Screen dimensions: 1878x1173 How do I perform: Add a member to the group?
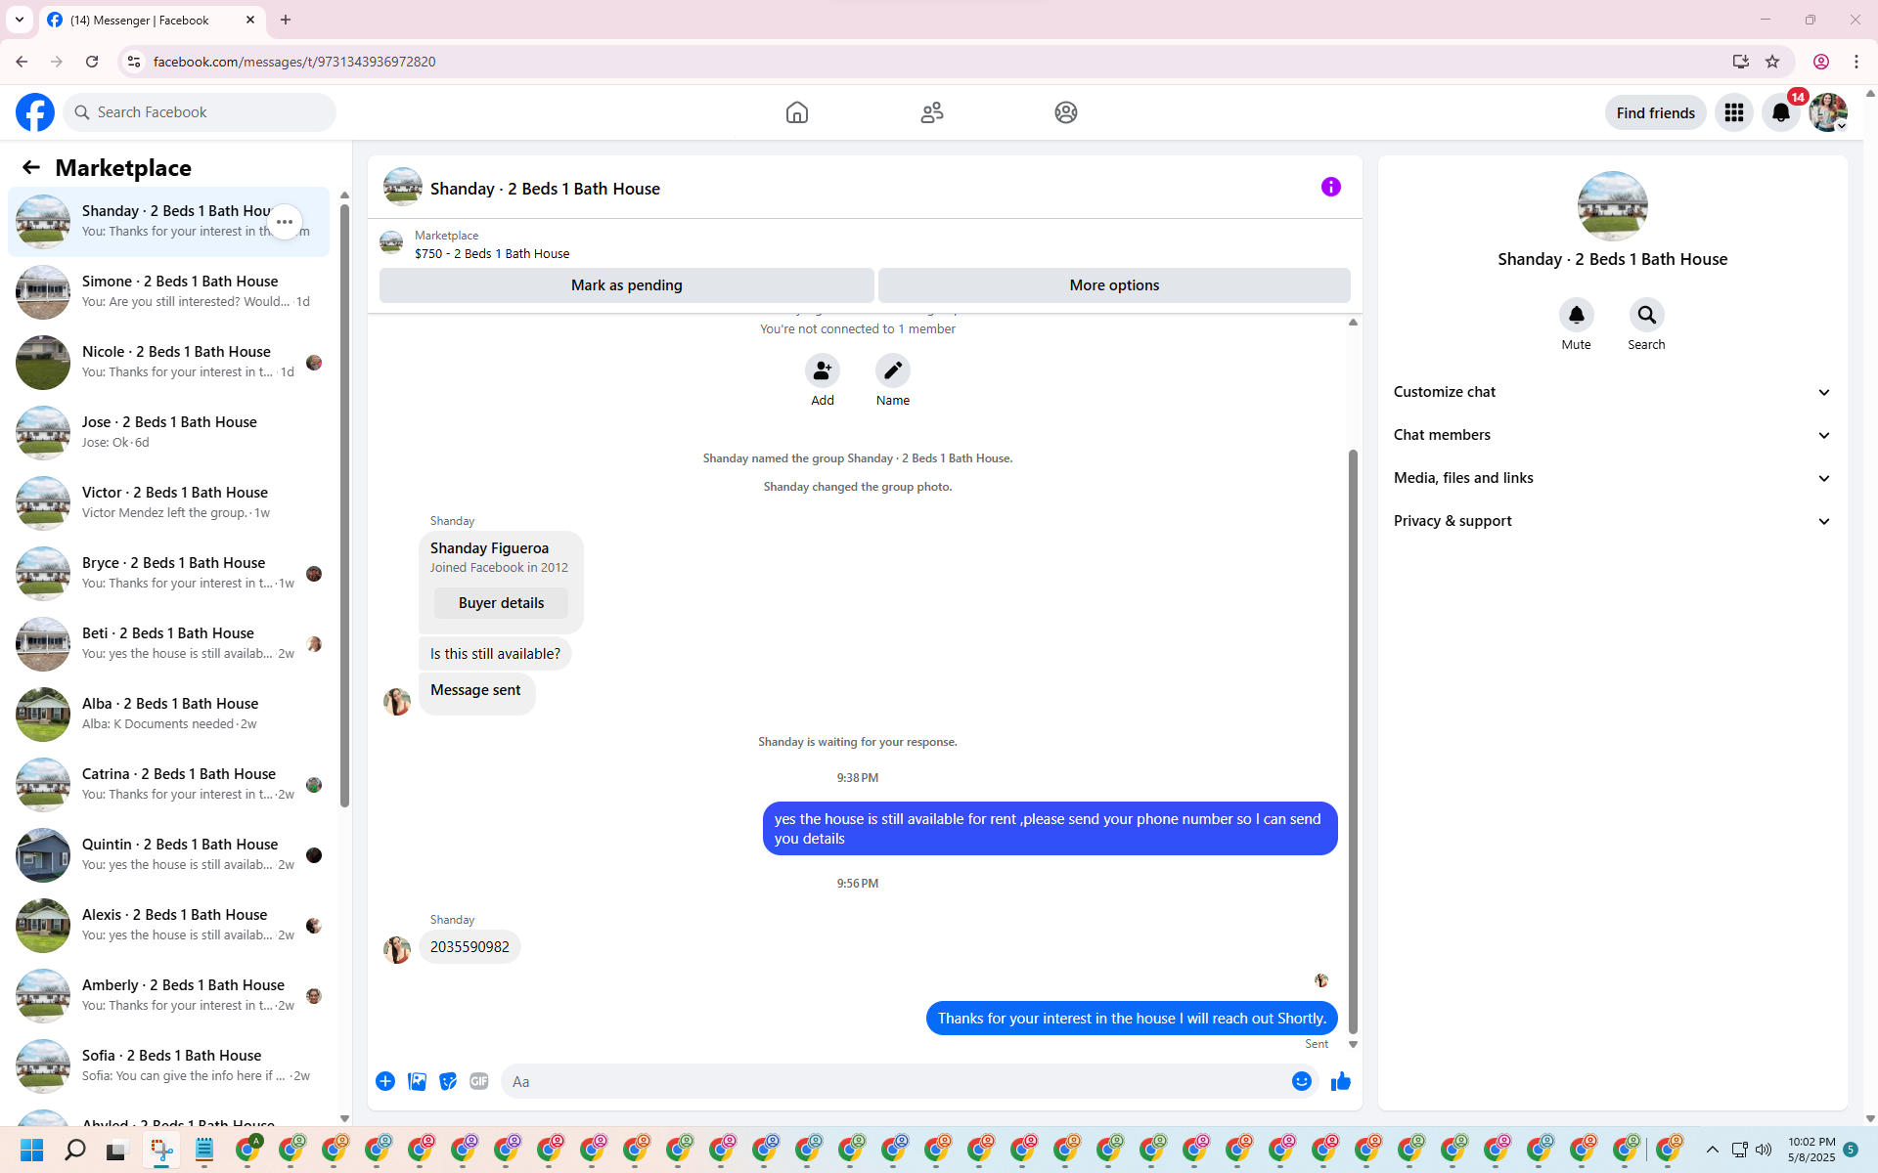[823, 371]
